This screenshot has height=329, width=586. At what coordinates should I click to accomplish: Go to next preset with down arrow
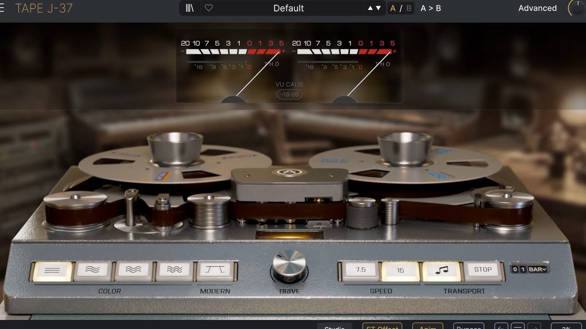(378, 8)
